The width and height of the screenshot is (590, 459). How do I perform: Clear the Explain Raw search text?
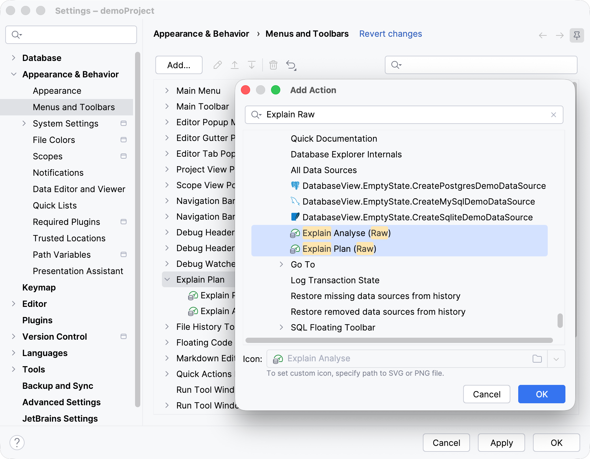click(x=554, y=115)
